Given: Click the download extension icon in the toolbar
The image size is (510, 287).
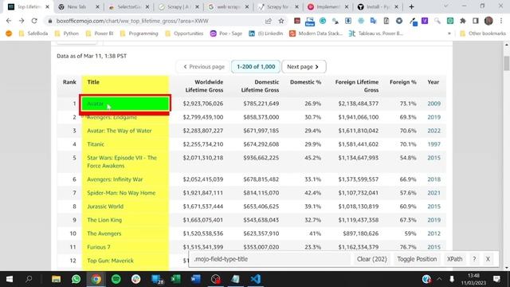Looking at the screenshot, I should coord(347,21).
